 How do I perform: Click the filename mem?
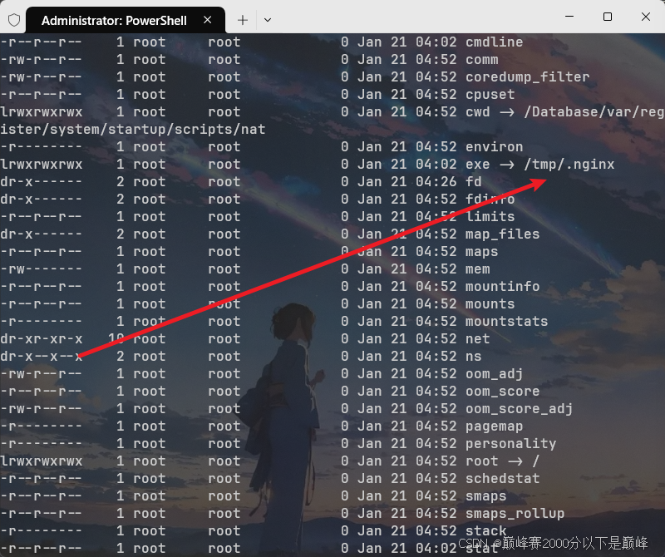(477, 269)
